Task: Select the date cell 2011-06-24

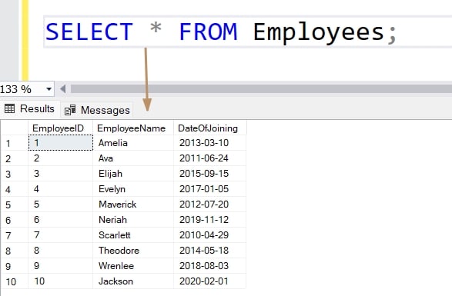Action: pos(210,158)
